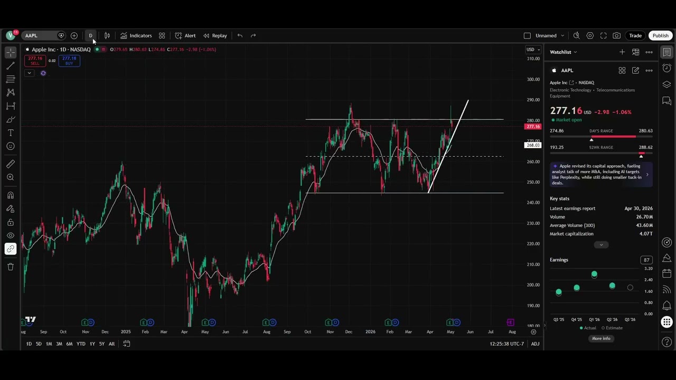Select the Text annotation tool
This screenshot has width=676, height=380.
click(x=11, y=133)
